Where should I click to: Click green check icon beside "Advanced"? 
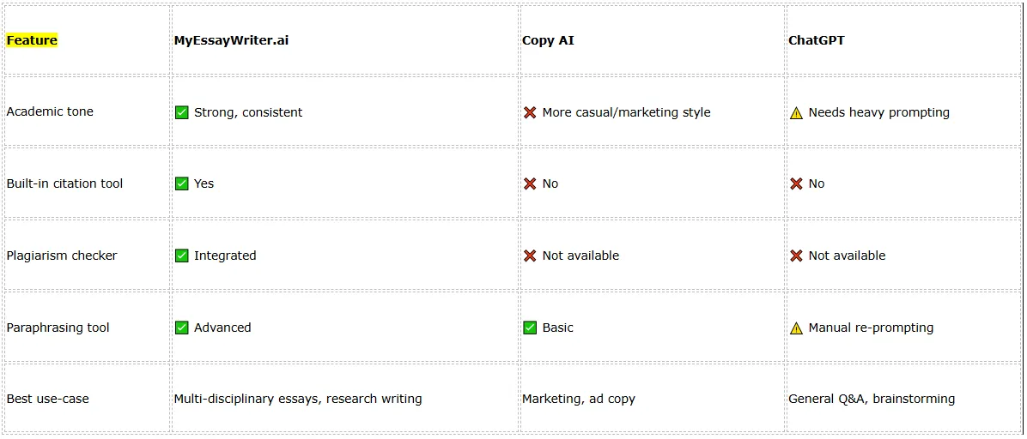(x=182, y=328)
